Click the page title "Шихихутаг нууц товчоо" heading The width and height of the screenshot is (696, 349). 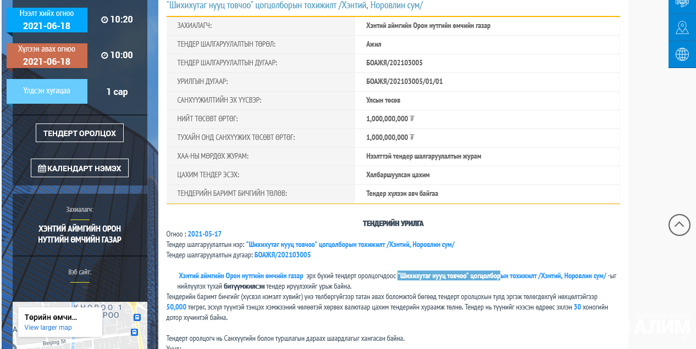(295, 5)
